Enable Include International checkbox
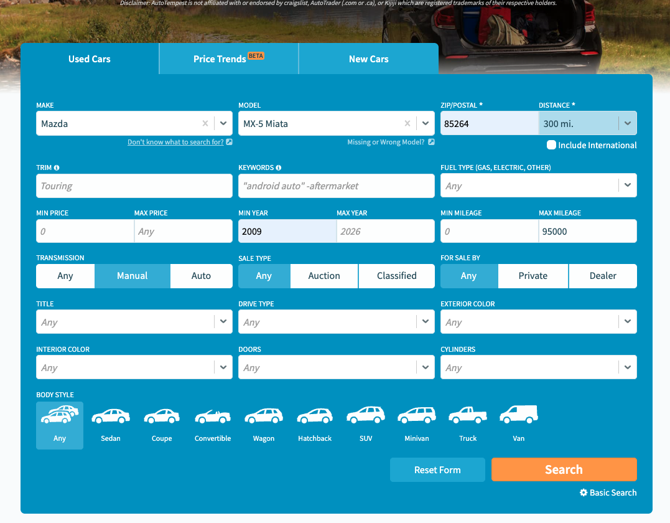The image size is (670, 523). pos(551,145)
